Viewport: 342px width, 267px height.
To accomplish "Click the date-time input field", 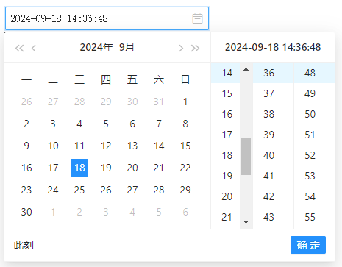I will click(x=107, y=18).
